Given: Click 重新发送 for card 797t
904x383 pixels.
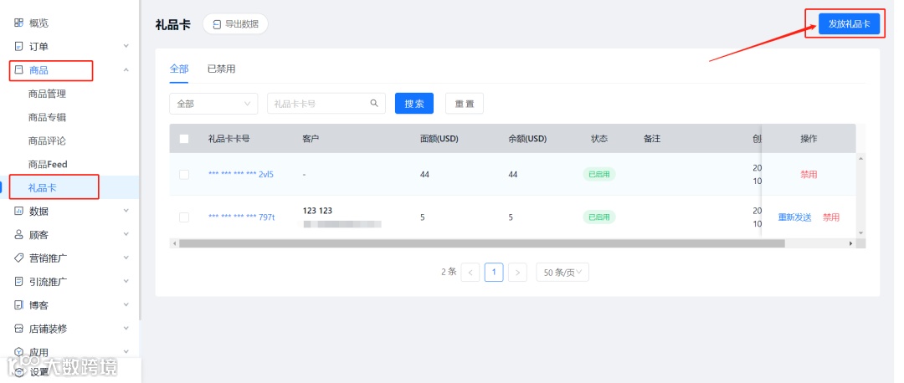Looking at the screenshot, I should pyautogui.click(x=794, y=217).
